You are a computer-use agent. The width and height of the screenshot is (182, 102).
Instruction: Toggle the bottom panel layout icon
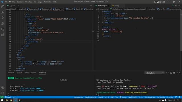coord(158,2)
